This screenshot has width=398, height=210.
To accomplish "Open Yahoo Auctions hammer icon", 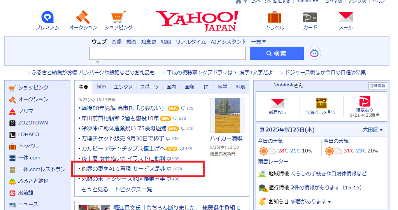I will pos(83,17).
